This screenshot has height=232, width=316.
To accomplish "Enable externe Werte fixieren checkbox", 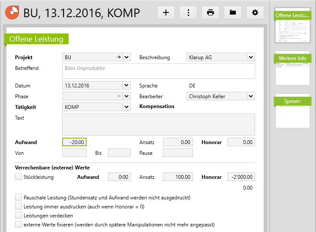I will [18, 224].
